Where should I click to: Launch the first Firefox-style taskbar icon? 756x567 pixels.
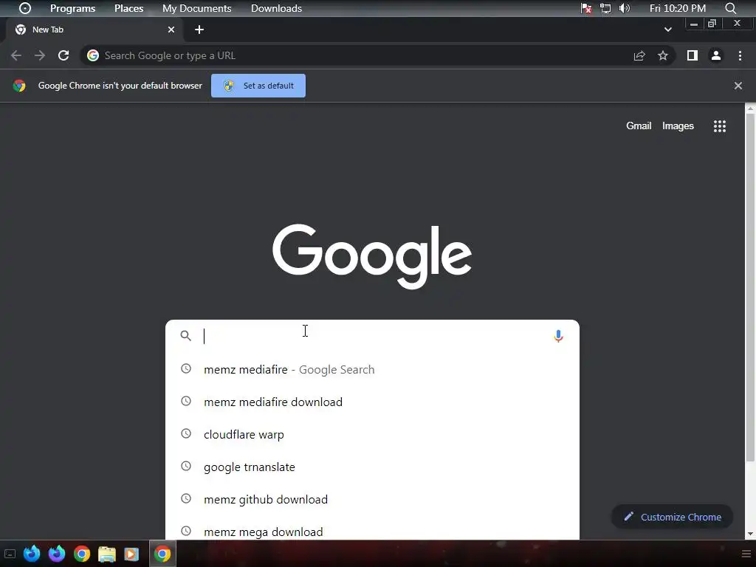(32, 554)
